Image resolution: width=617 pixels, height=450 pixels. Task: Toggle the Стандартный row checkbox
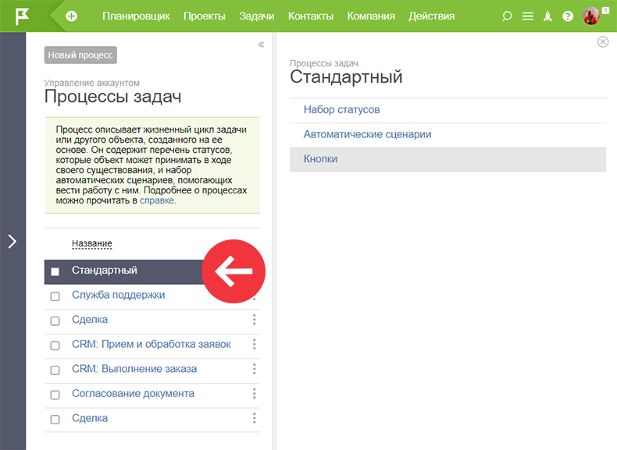(55, 271)
